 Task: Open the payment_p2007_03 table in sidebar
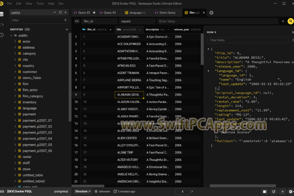37,133
